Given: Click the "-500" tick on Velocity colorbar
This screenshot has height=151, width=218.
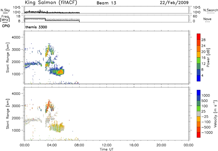Looking at the screenshot, I should 206,127.
